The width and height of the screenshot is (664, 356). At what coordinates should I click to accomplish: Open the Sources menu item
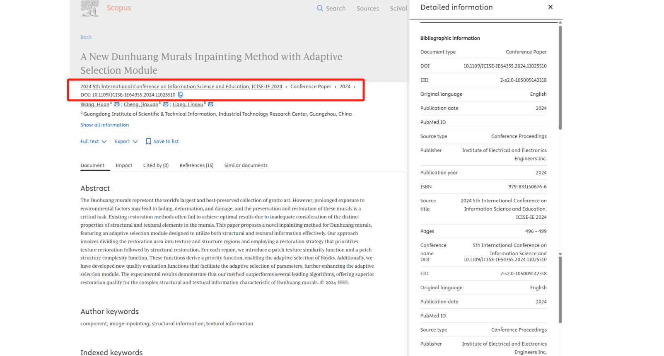[368, 8]
